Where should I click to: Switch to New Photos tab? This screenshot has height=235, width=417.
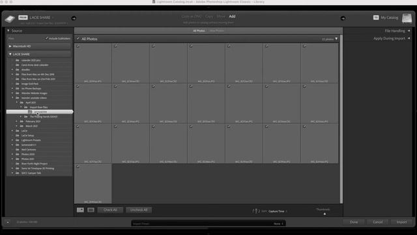point(216,31)
